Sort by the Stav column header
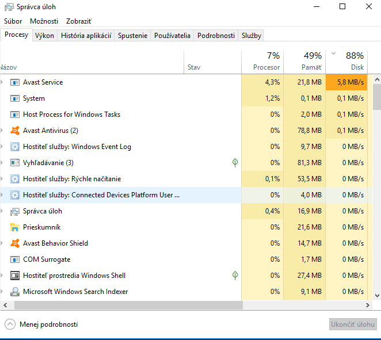 pyautogui.click(x=212, y=62)
